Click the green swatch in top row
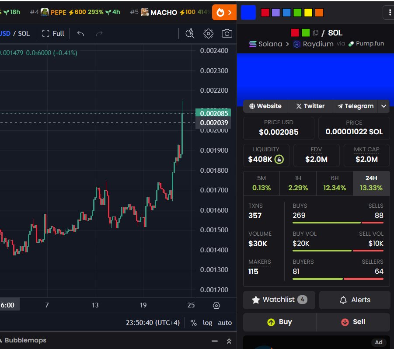 [297, 12]
